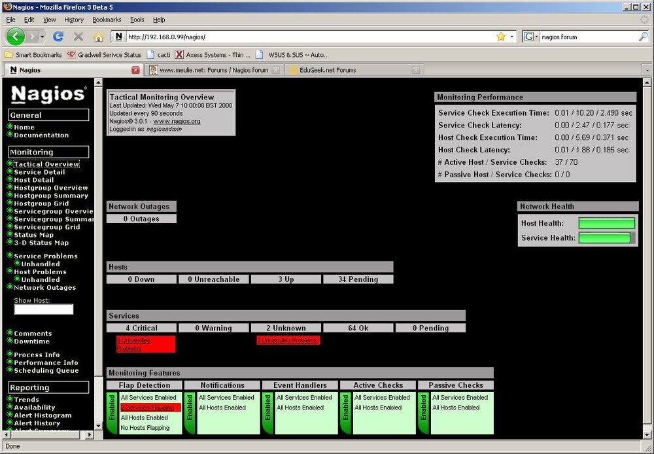Open the list all tabs dropdown
This screenshot has height=454, width=654.
click(647, 71)
